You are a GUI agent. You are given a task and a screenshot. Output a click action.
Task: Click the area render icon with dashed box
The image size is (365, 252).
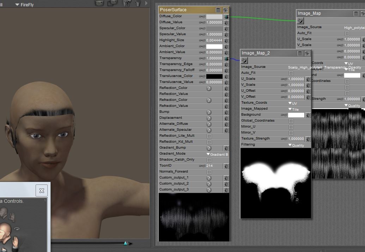pos(112,3)
